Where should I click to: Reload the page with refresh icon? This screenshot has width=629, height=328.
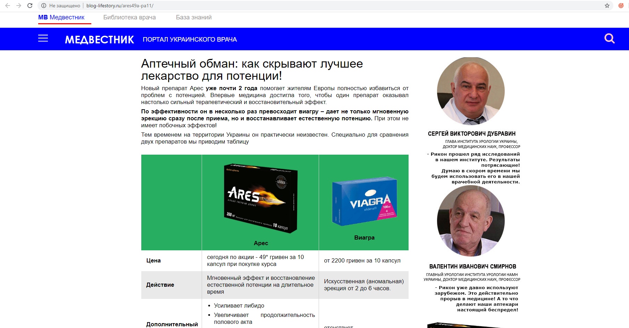[30, 6]
